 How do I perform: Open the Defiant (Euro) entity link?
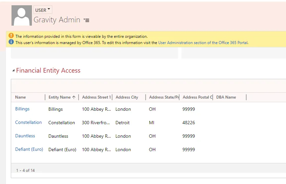pyautogui.click(x=29, y=149)
